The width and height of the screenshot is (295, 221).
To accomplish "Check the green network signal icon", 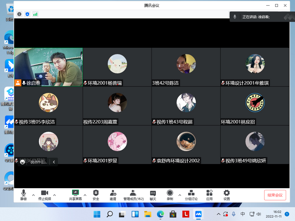I will point(35,14).
